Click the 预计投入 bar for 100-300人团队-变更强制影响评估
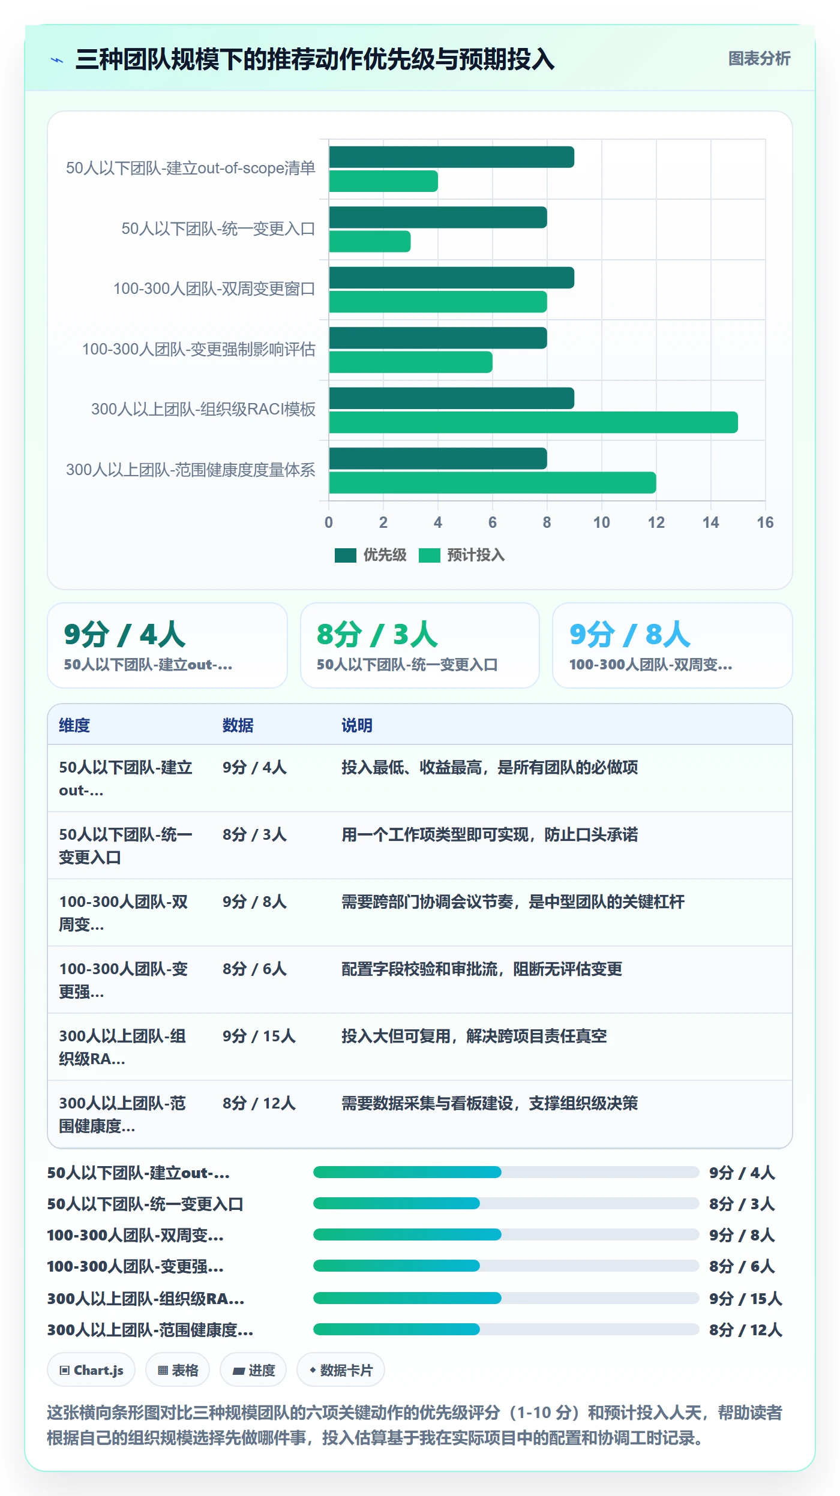840x1496 pixels. pos(410,362)
